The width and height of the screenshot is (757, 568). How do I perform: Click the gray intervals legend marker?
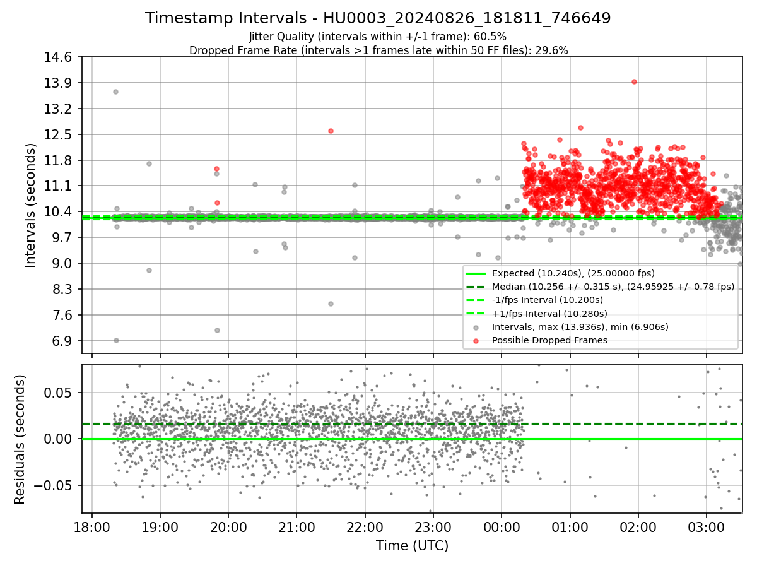pos(476,328)
